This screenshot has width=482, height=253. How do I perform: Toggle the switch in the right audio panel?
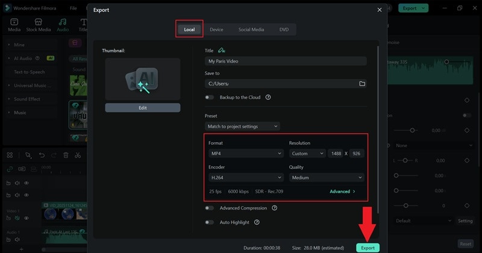coord(467,115)
